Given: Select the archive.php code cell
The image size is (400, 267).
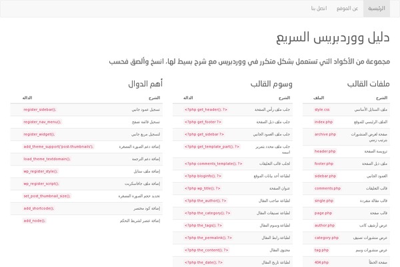Looking at the screenshot, I should [x=325, y=134].
